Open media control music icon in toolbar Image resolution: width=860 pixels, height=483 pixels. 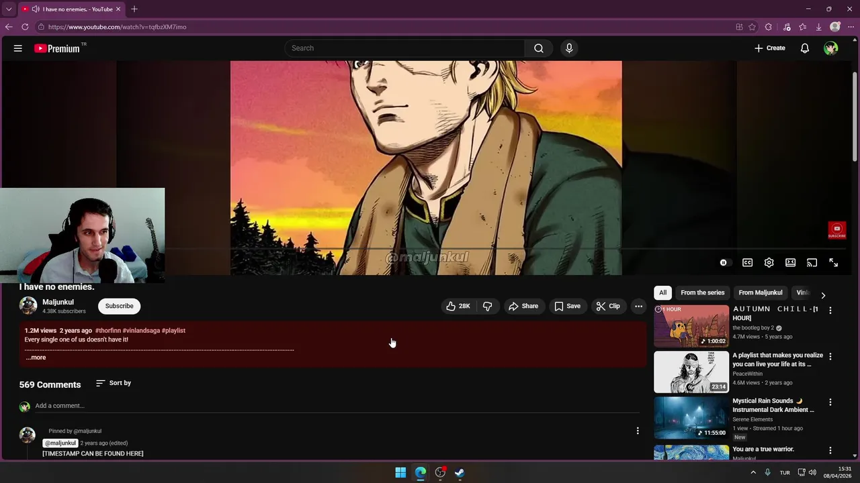(x=787, y=27)
